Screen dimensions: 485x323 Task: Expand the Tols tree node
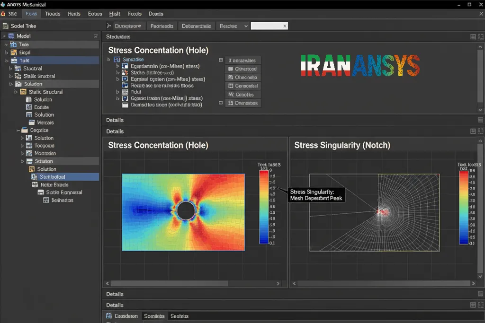tap(7, 61)
